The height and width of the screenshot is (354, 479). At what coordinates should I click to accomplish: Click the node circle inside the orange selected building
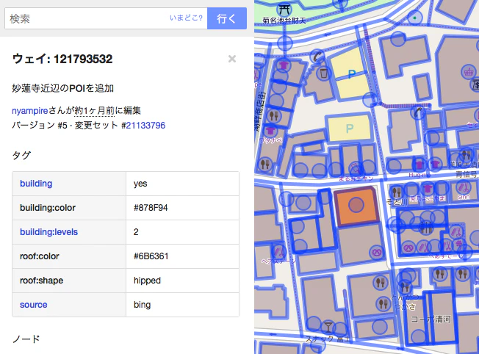point(356,205)
